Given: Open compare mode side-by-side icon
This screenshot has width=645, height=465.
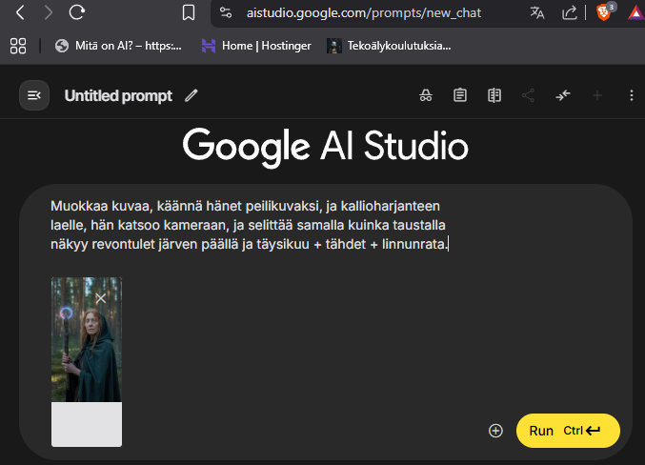Looking at the screenshot, I should point(494,95).
